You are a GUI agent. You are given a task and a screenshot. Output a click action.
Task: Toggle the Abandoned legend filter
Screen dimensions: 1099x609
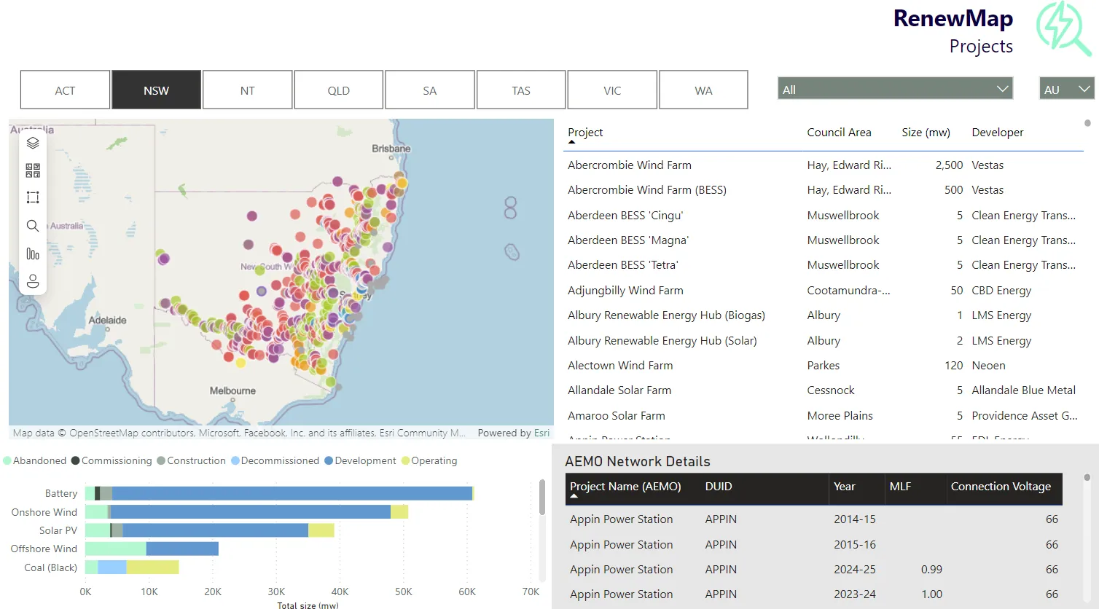pos(34,460)
